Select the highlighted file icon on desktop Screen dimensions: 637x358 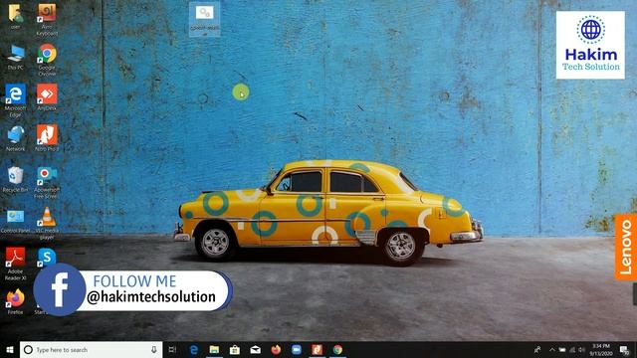[204, 19]
